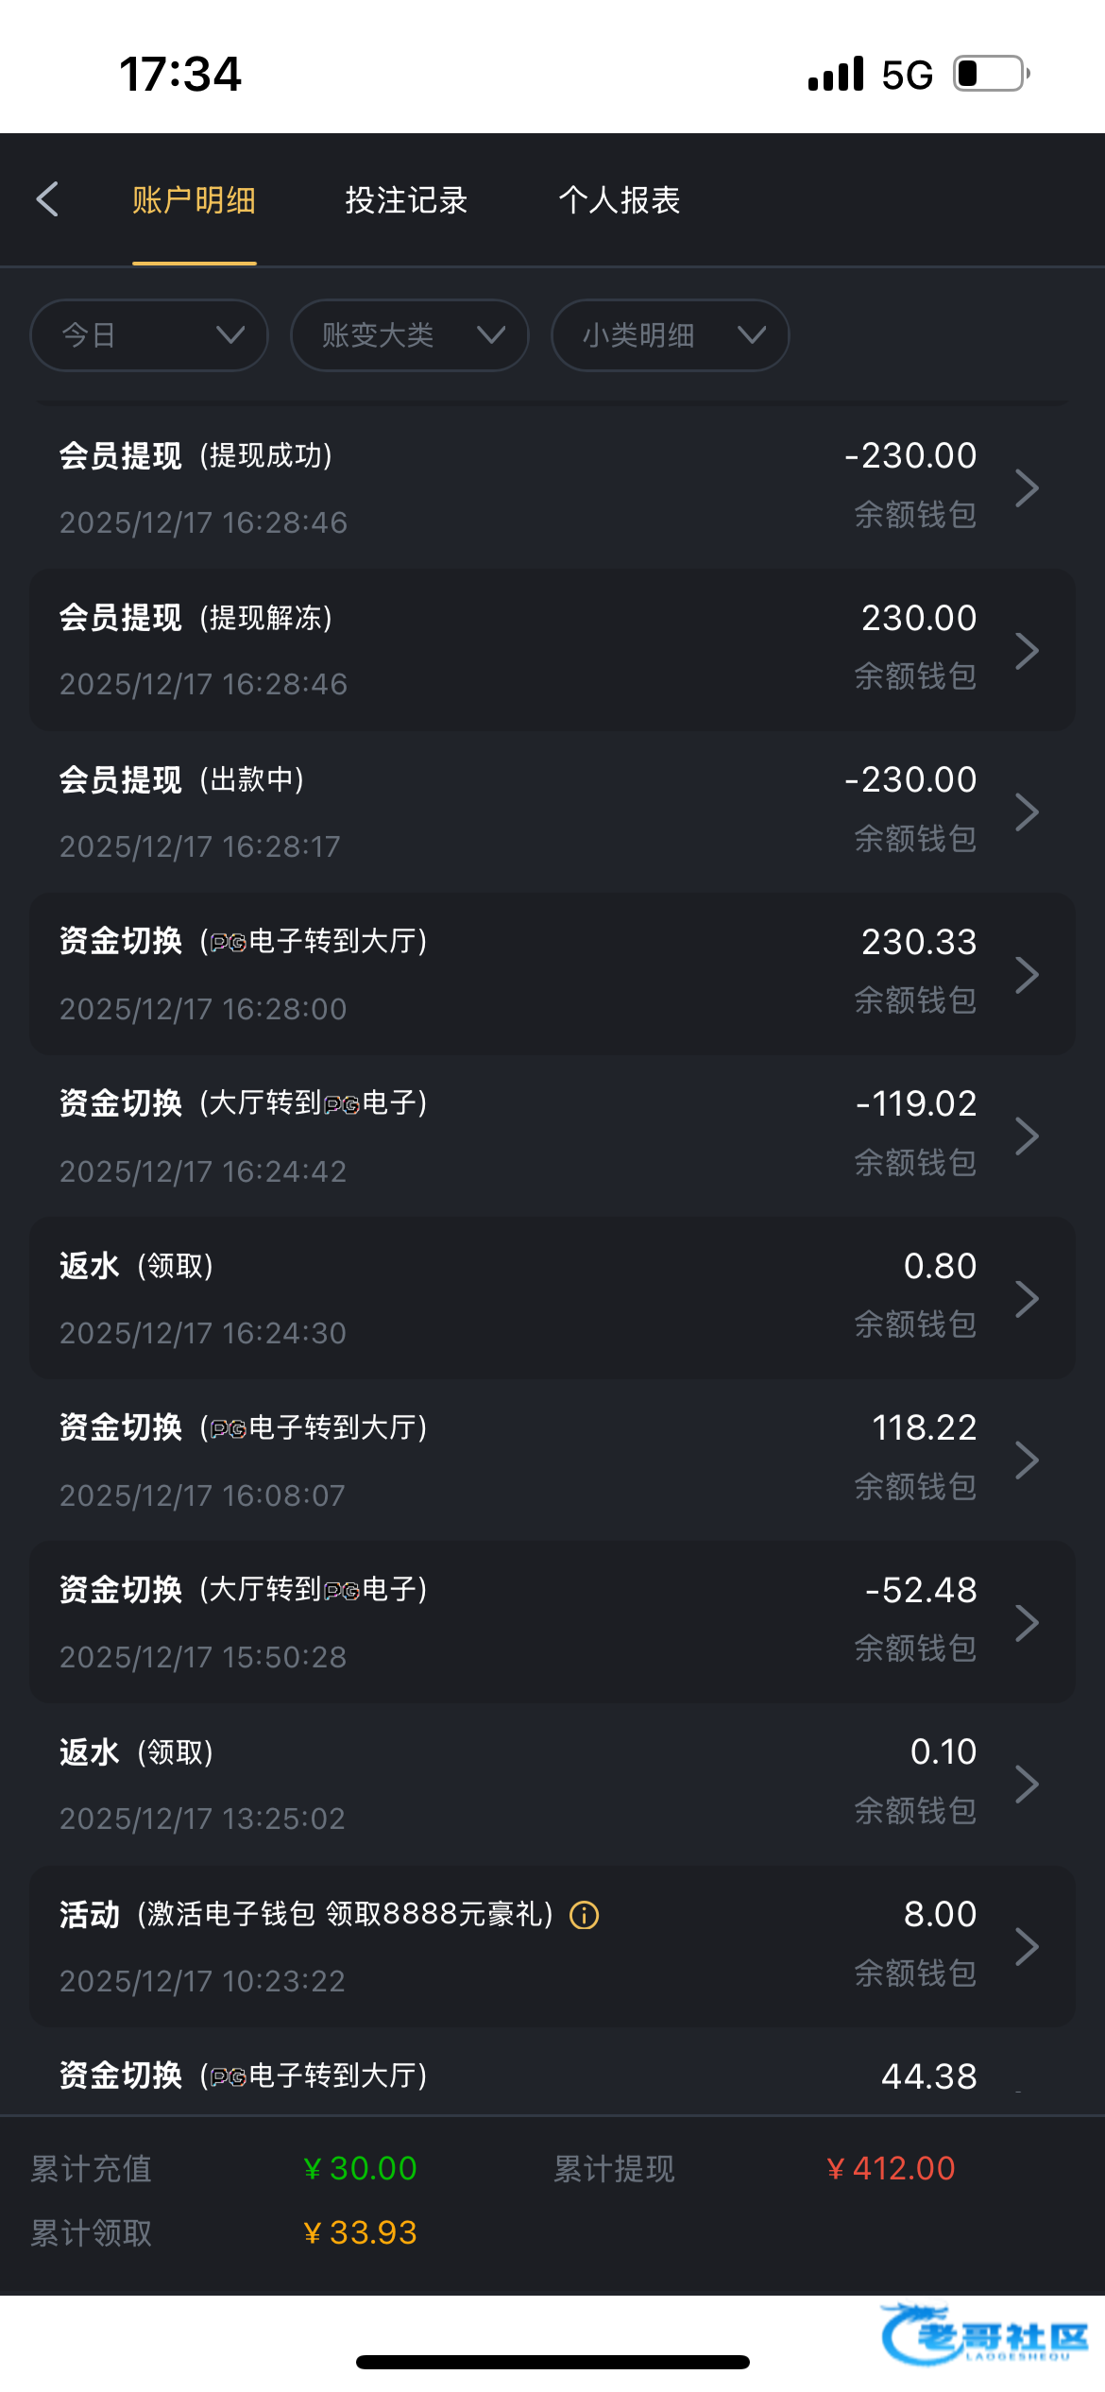Open details arrow for 提现成功 entry
Viewport: 1105px width, 2392px height.
1027,487
